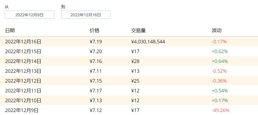258x115 pixels.
Task: Open the 到 end date field
Action: (x=86, y=15)
